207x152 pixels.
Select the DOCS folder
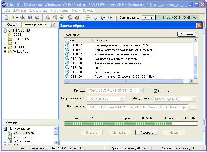click(17, 35)
